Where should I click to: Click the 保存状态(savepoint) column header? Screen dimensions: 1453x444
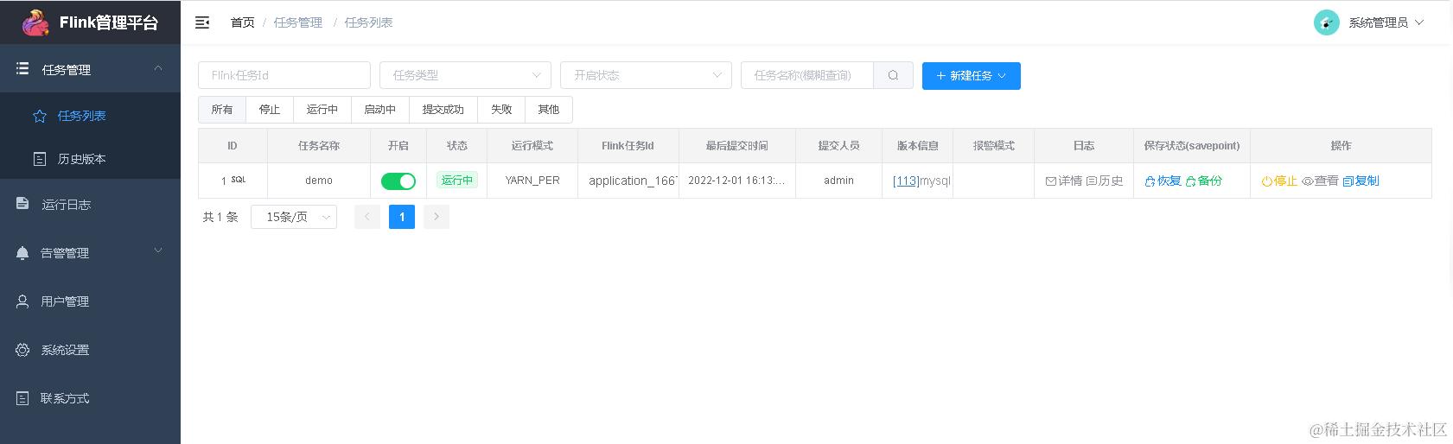click(1192, 146)
